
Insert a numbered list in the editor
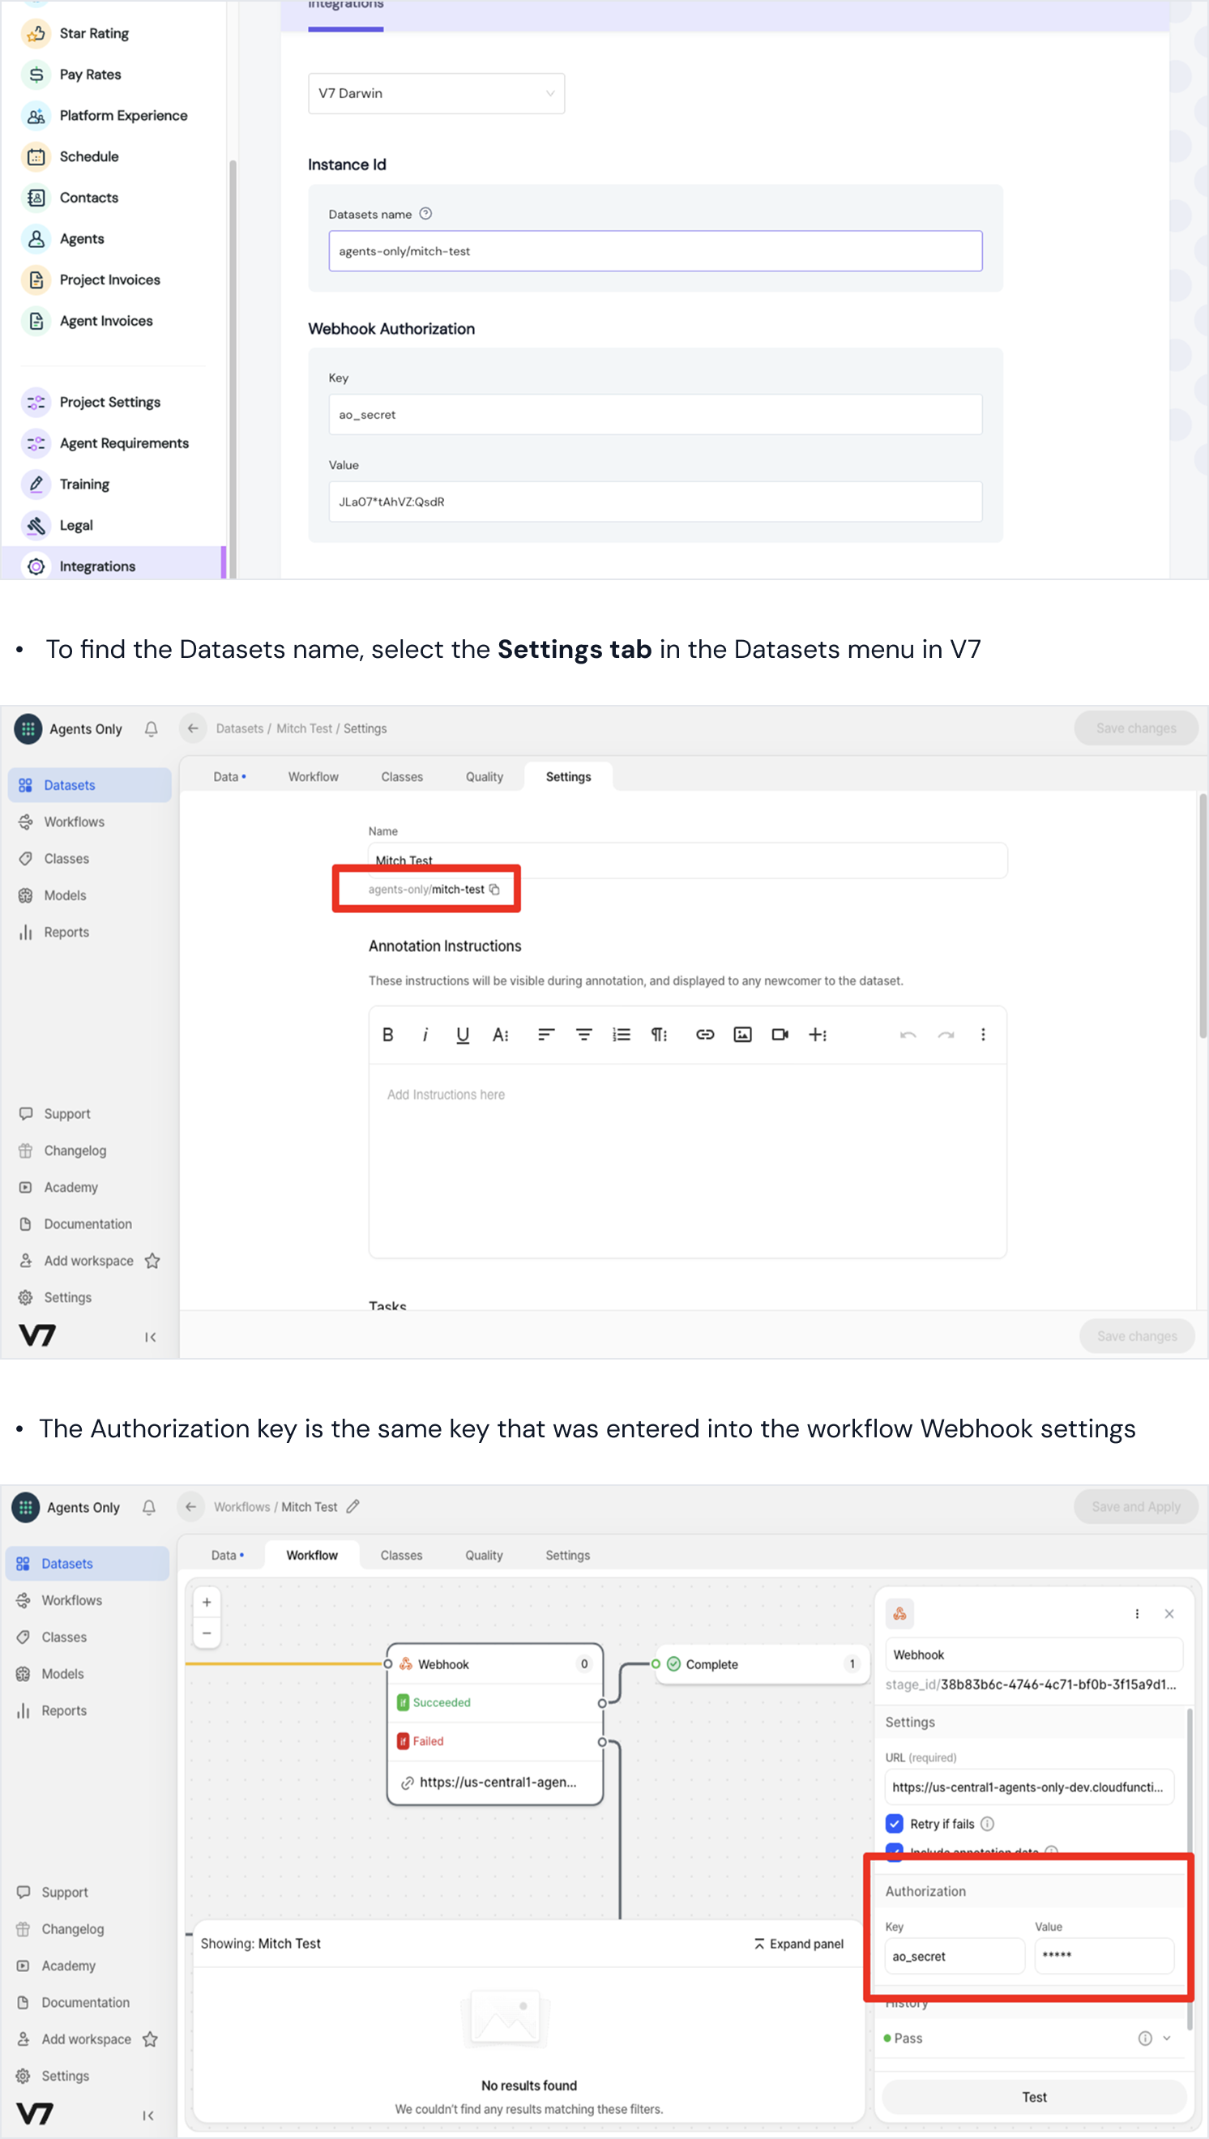pyautogui.click(x=621, y=1034)
